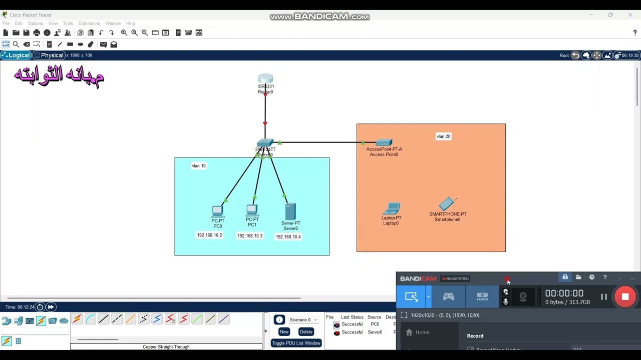The image size is (641, 360).
Task: Select the Draw Ellipse tool
Action: pos(80,44)
